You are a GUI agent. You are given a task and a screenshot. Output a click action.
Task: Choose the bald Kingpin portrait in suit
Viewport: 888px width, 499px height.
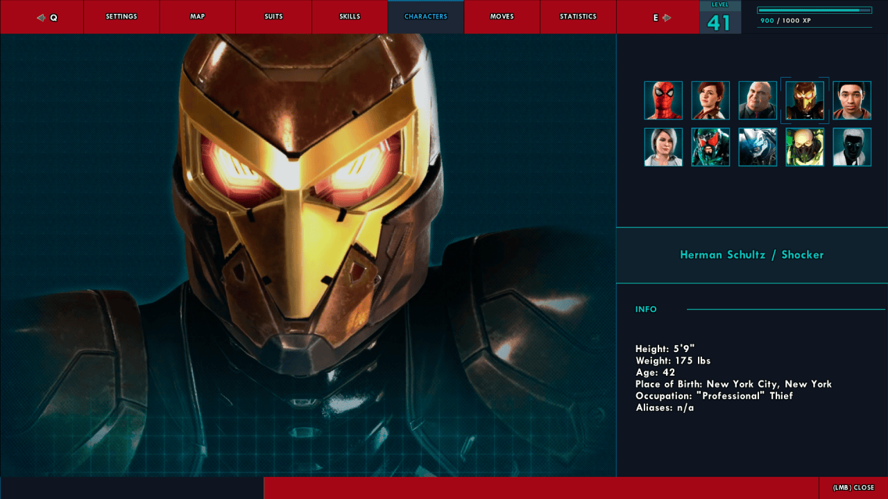757,100
